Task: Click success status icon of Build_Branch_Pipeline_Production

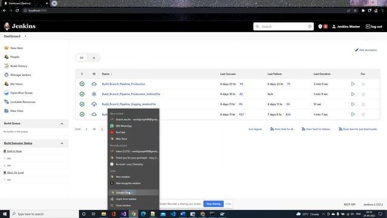Action: click(x=82, y=84)
